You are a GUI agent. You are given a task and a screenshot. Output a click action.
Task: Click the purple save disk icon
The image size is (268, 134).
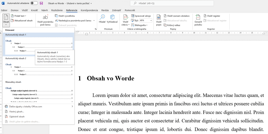coord(41,3)
